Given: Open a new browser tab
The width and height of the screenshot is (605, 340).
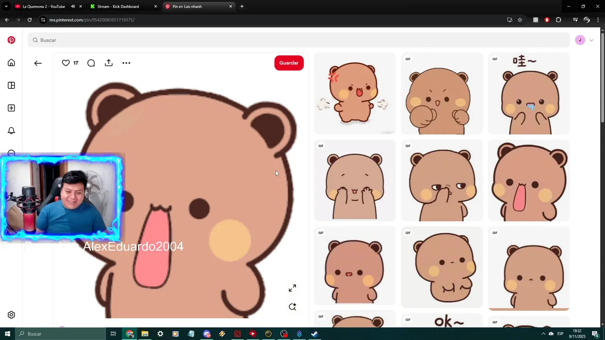Looking at the screenshot, I should click(x=242, y=7).
